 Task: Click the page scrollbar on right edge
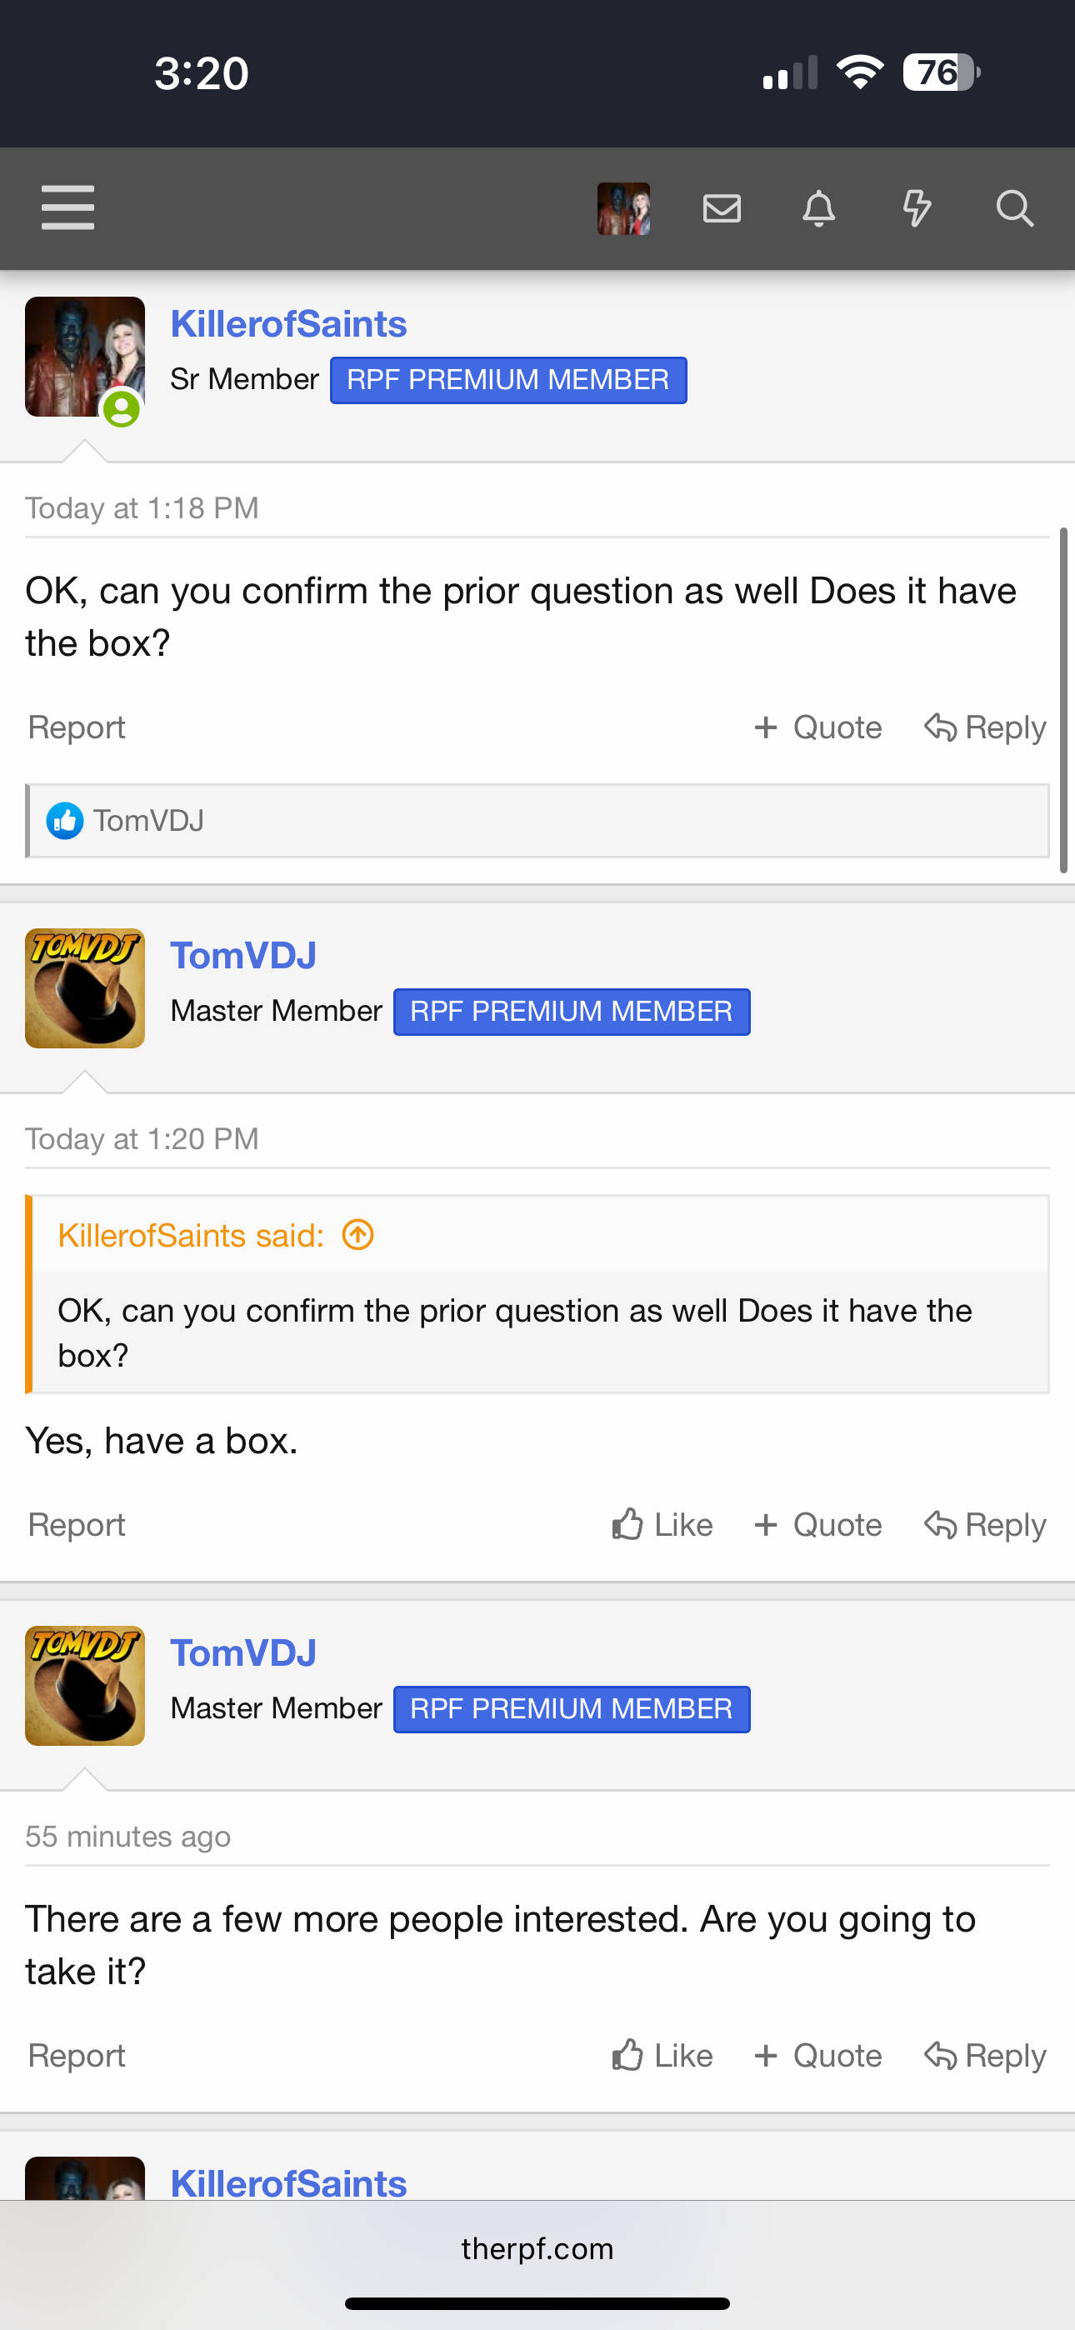[x=1064, y=700]
